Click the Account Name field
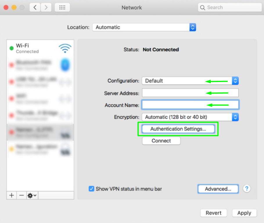Image resolution: width=264 pixels, height=223 pixels. pos(190,105)
